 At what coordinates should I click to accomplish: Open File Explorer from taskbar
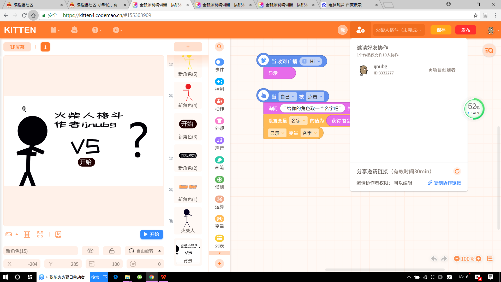coord(127,277)
